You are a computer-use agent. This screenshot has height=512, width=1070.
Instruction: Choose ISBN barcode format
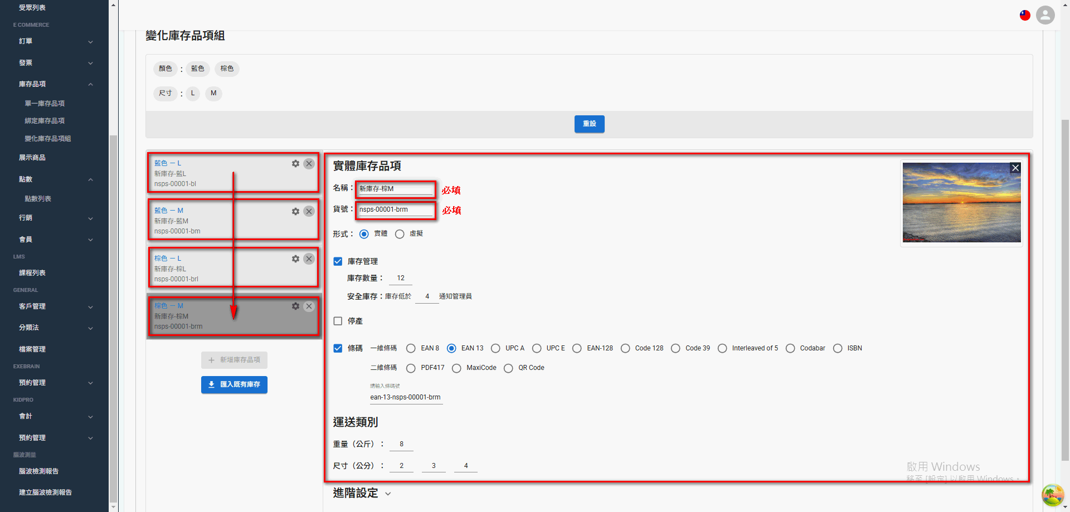(838, 348)
